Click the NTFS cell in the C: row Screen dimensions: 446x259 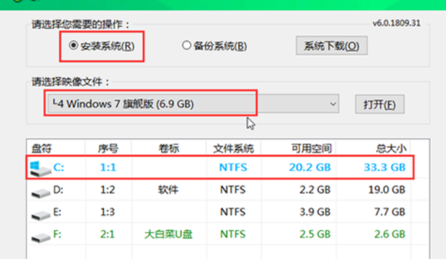(x=233, y=167)
